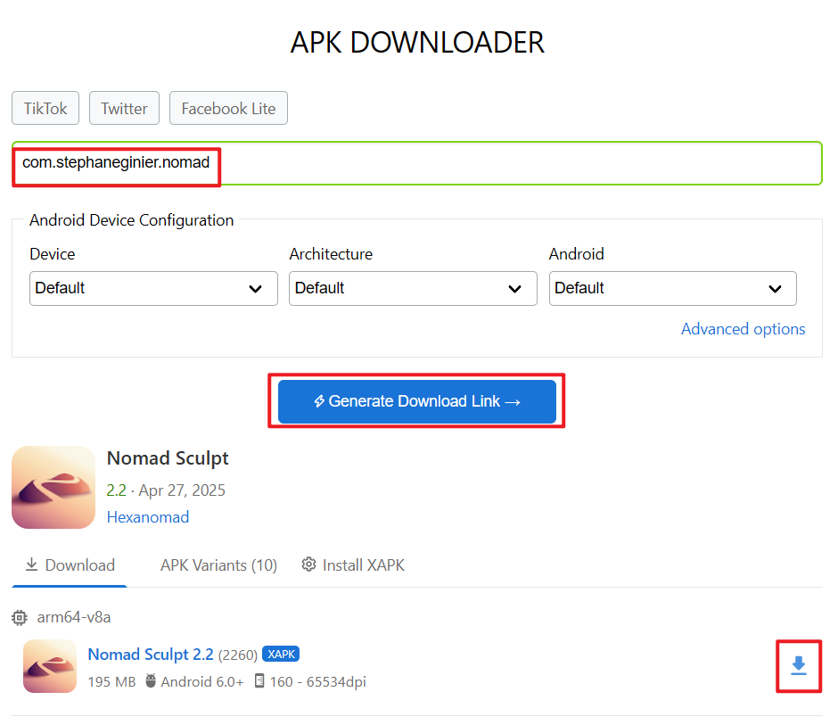838x725 pixels.
Task: Switch to the Download tab
Action: pyautogui.click(x=70, y=565)
